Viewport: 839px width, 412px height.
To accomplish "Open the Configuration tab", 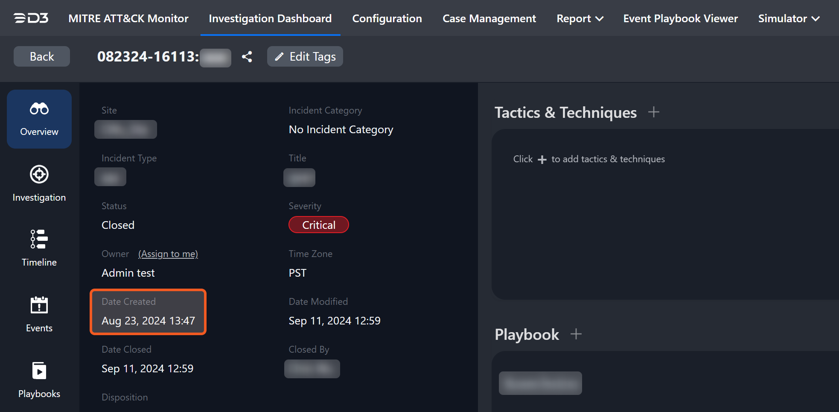I will click(x=387, y=19).
